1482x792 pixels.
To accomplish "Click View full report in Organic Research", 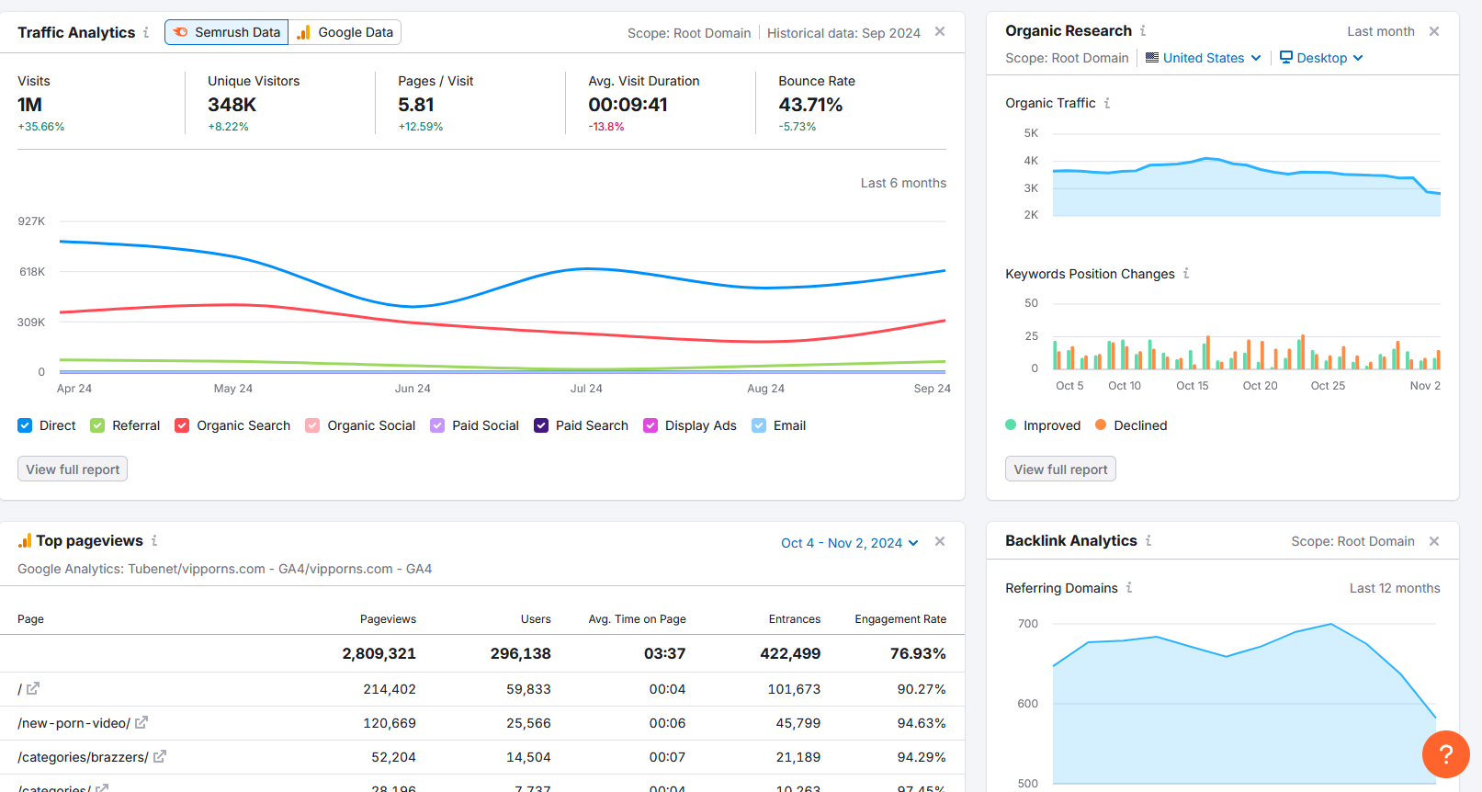I will [x=1060, y=469].
